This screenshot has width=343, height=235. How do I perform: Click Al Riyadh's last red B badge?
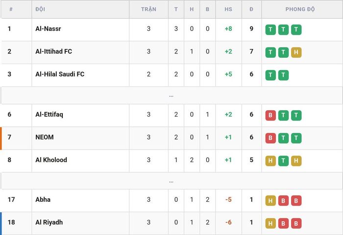[296, 223]
